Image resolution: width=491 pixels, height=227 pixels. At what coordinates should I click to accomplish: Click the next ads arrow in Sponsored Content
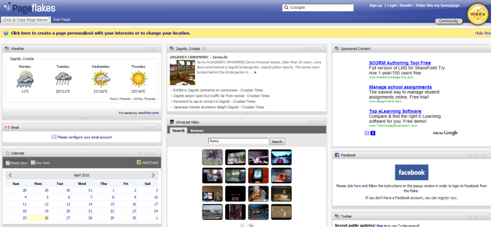click(373, 134)
